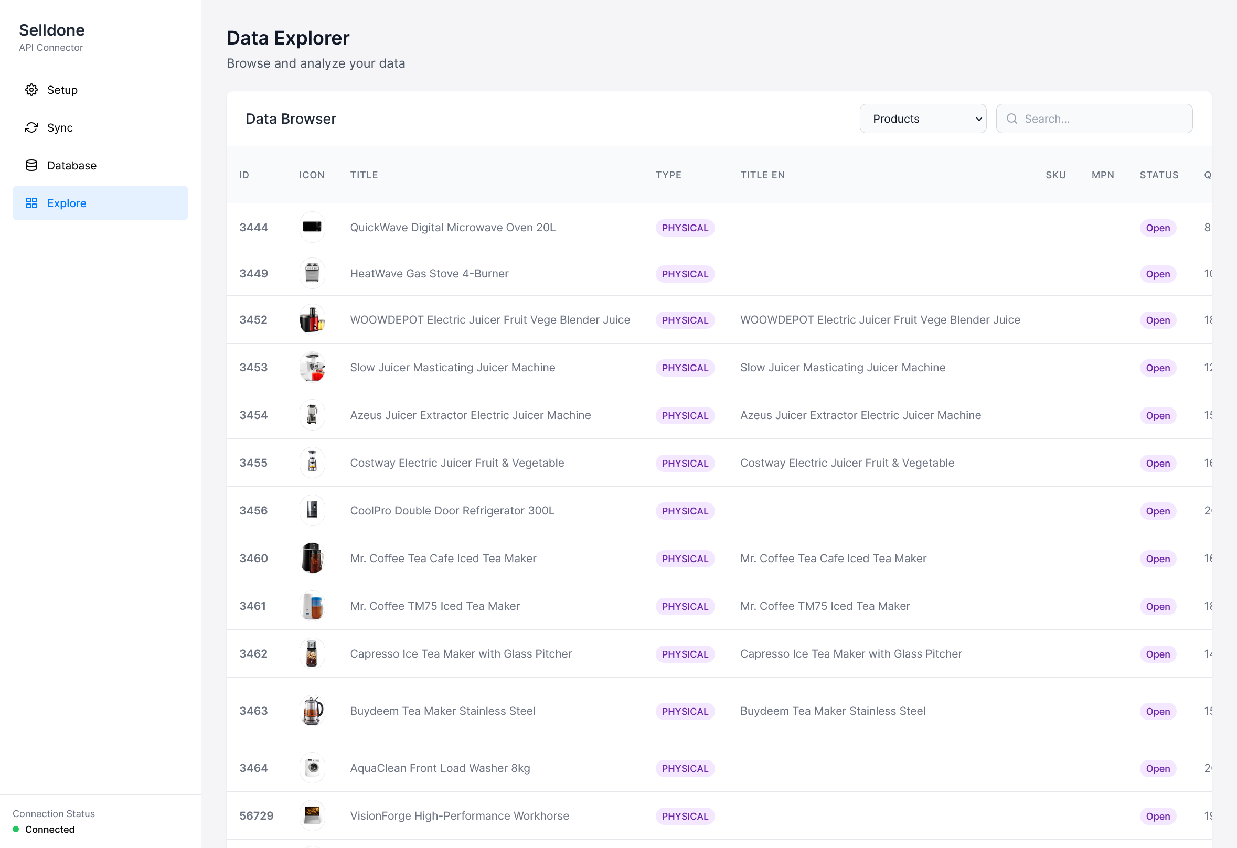Click the Selldone app title
The width and height of the screenshot is (1237, 848).
(x=51, y=30)
